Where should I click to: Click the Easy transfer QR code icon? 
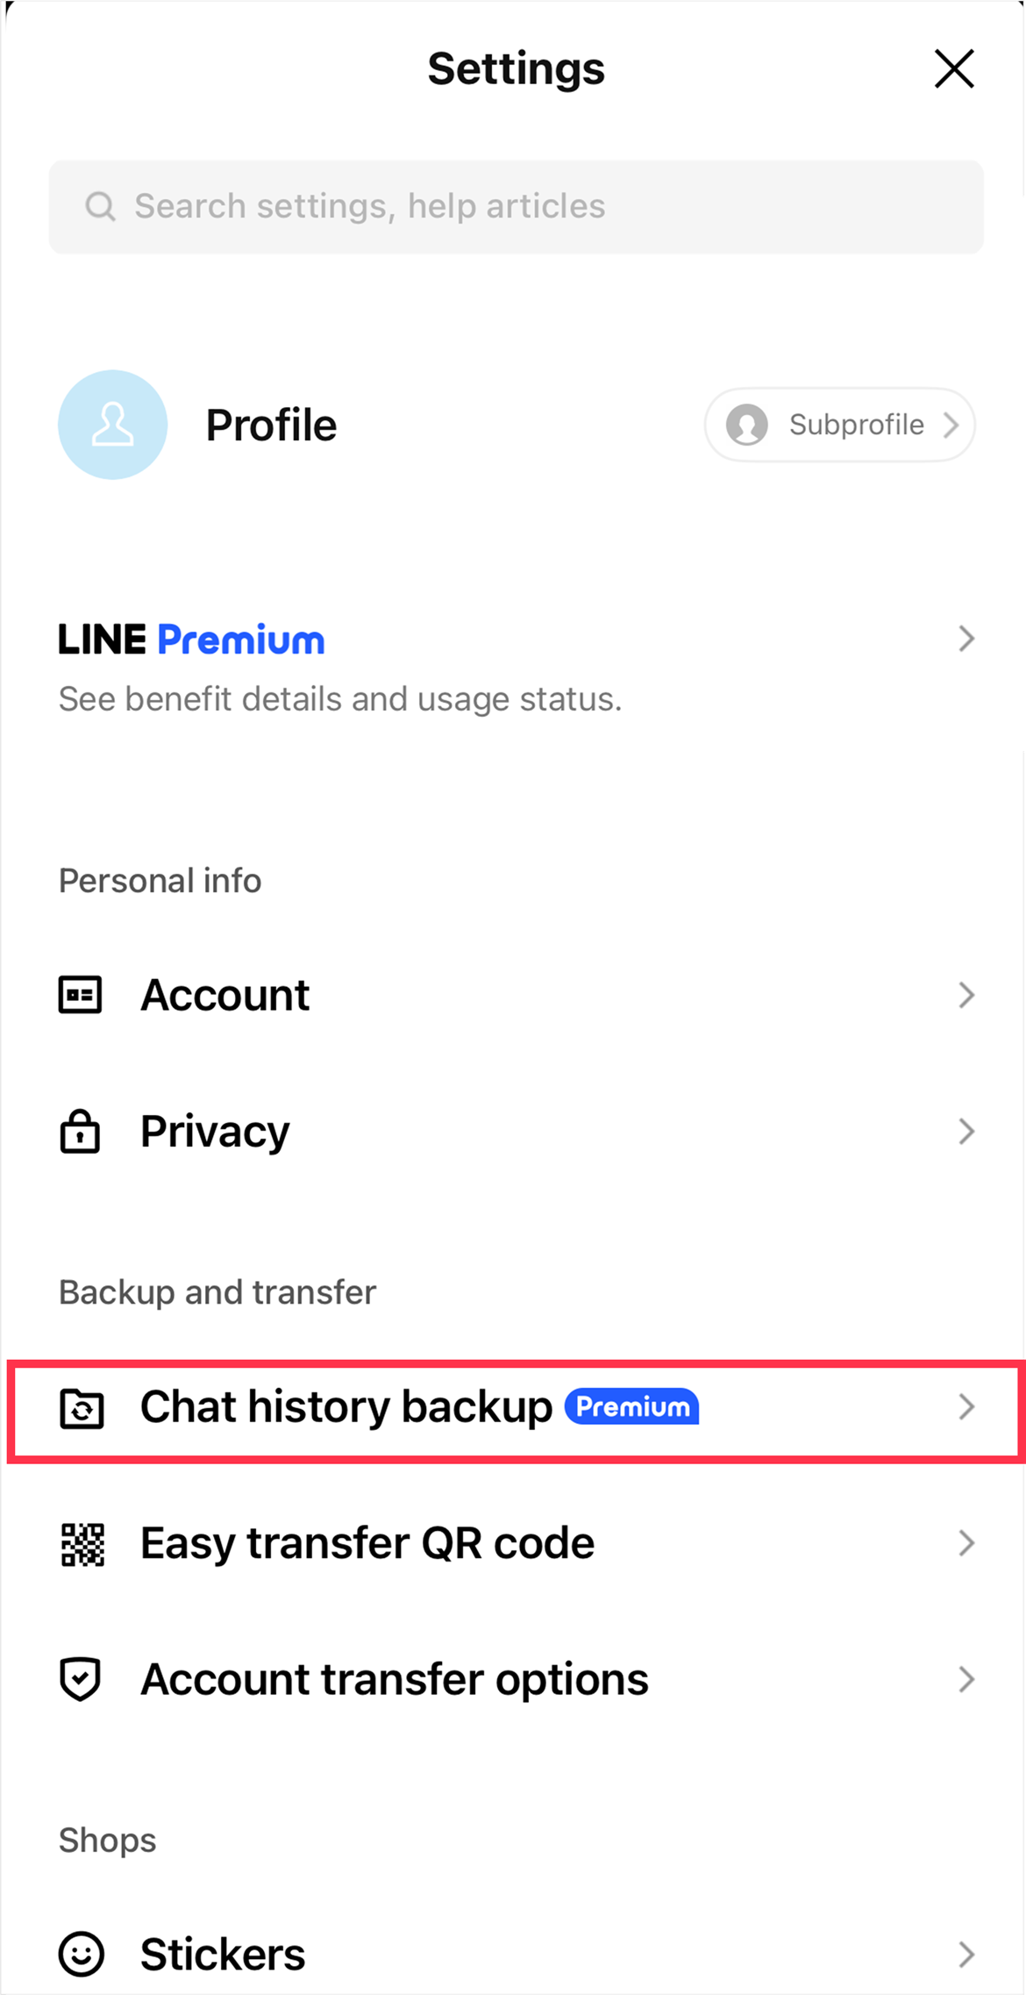click(82, 1544)
